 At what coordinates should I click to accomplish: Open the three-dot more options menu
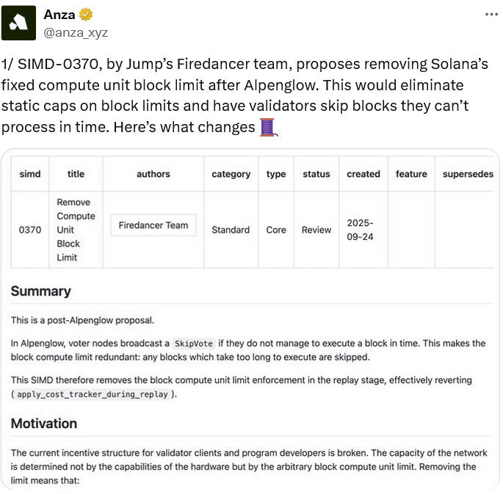(492, 15)
